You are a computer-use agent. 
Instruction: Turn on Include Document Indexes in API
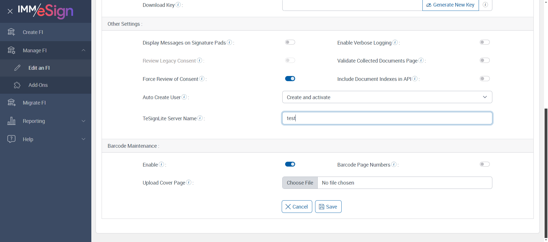pyautogui.click(x=485, y=79)
